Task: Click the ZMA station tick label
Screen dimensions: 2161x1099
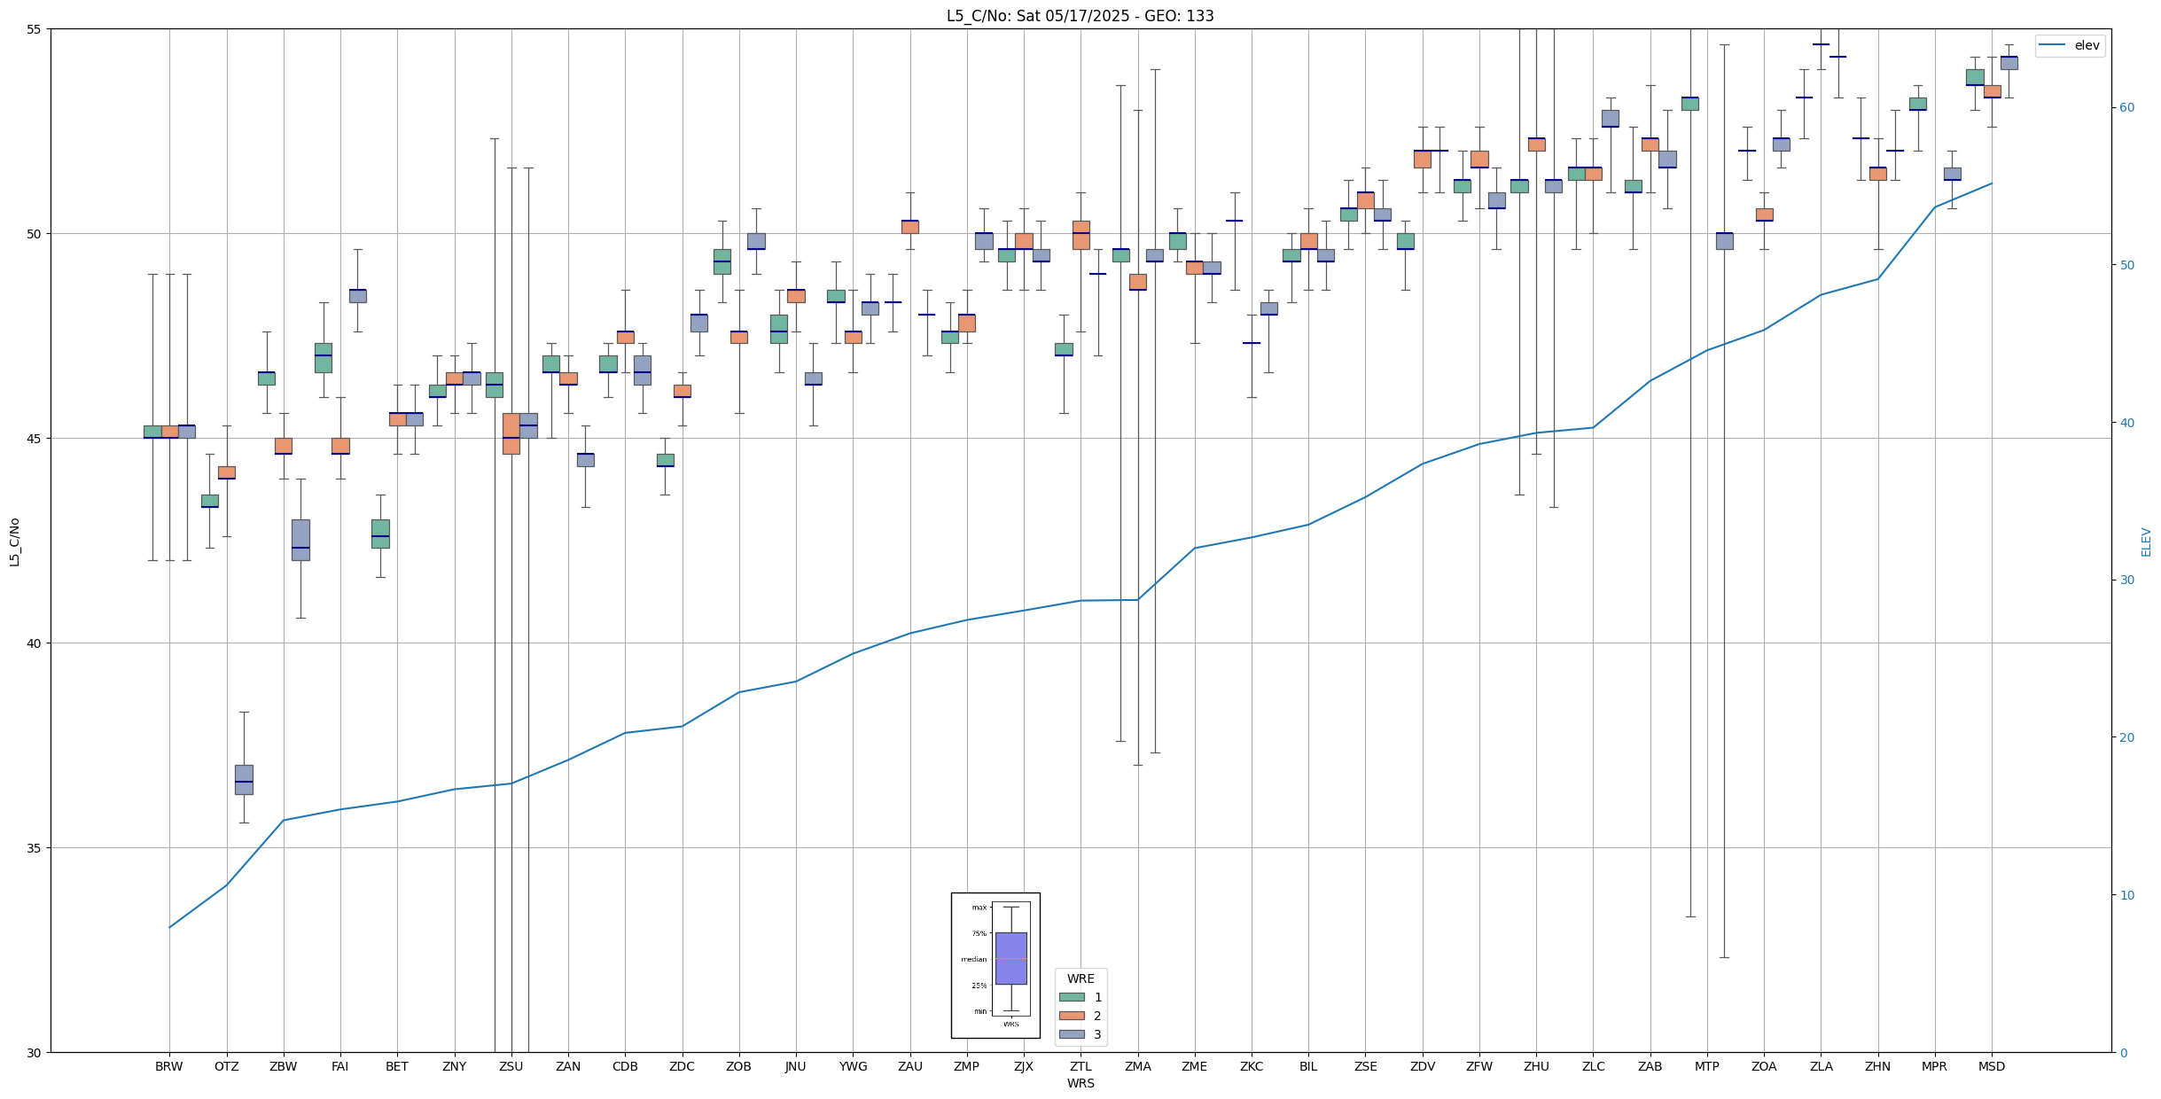Action: click(x=1137, y=1066)
